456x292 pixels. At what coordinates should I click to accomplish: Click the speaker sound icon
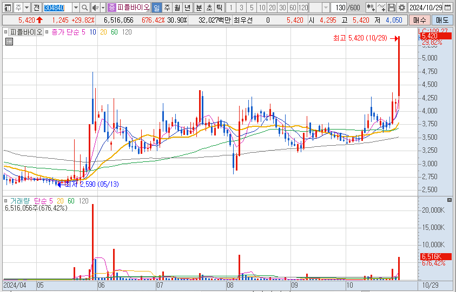coord(95,8)
